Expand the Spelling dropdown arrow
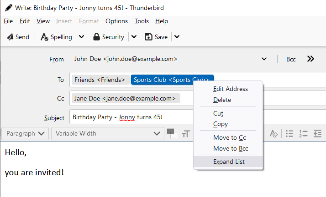Viewport: 326px width, 197px height. [81, 37]
